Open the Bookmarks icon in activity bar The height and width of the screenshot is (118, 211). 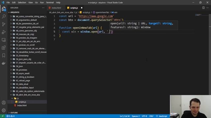point(4,55)
